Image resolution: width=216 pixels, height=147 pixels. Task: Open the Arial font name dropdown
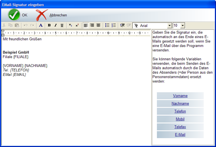tap(170, 25)
